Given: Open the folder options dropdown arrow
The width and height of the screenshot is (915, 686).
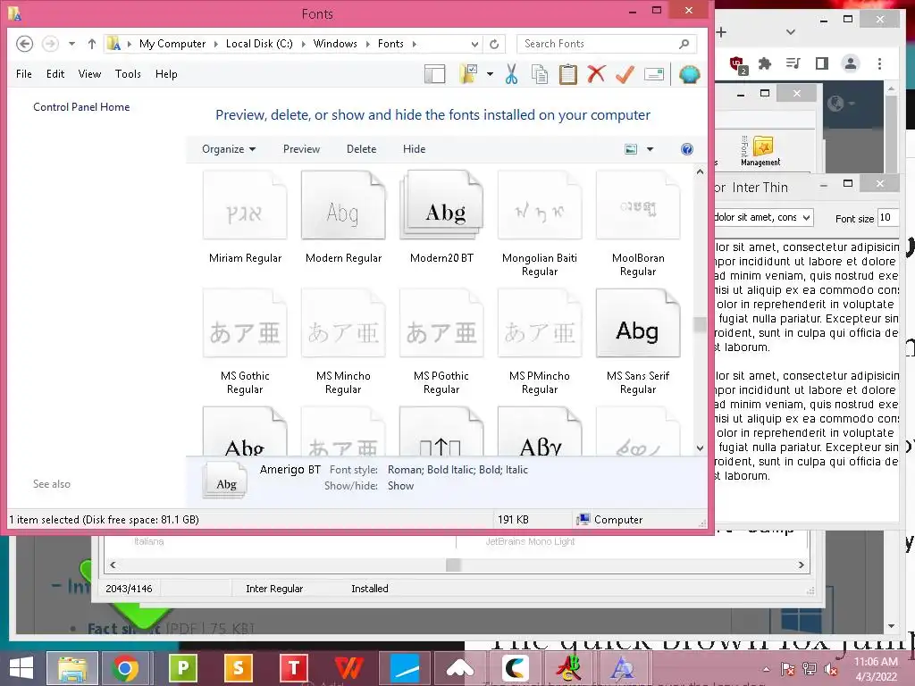Looking at the screenshot, I should pos(490,75).
